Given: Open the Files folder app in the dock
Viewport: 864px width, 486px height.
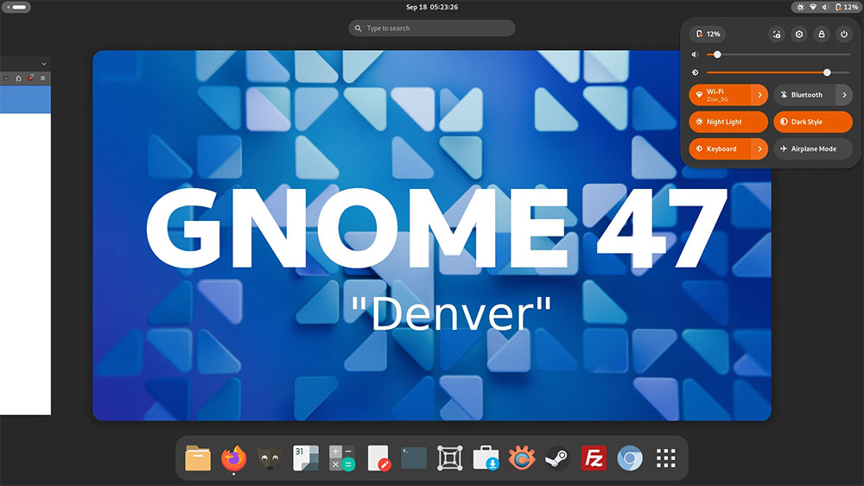Looking at the screenshot, I should pos(197,458).
